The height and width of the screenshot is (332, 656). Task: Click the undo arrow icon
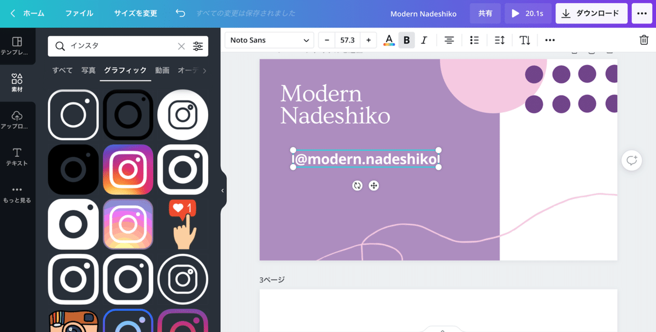point(180,13)
